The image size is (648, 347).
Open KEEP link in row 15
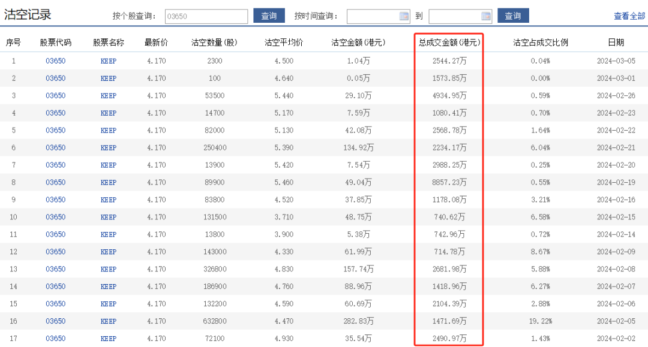pos(108,304)
